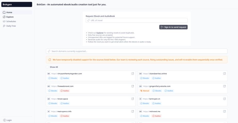The height and width of the screenshot is (123, 238).
Task: Open Daily Free section
Action: coord(11,26)
